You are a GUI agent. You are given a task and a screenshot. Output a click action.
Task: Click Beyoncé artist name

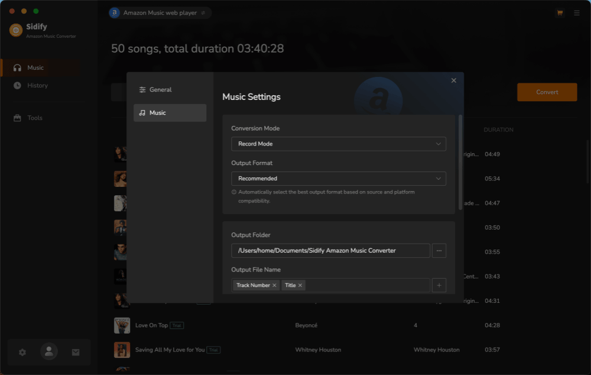(x=306, y=325)
